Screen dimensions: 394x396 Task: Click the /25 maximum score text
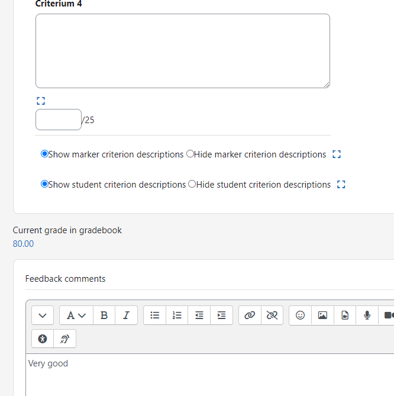[x=88, y=120]
